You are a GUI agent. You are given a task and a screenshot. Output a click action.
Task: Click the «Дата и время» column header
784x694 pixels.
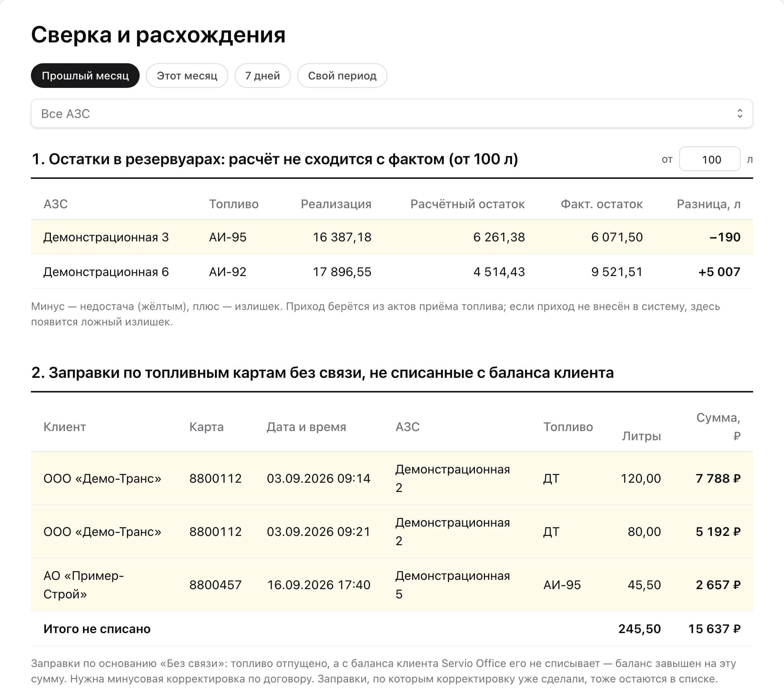(x=306, y=427)
